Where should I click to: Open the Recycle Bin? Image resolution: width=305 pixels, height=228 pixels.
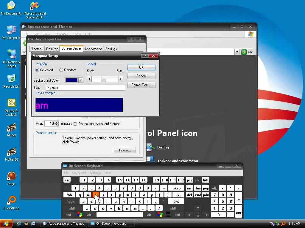[x=11, y=81]
